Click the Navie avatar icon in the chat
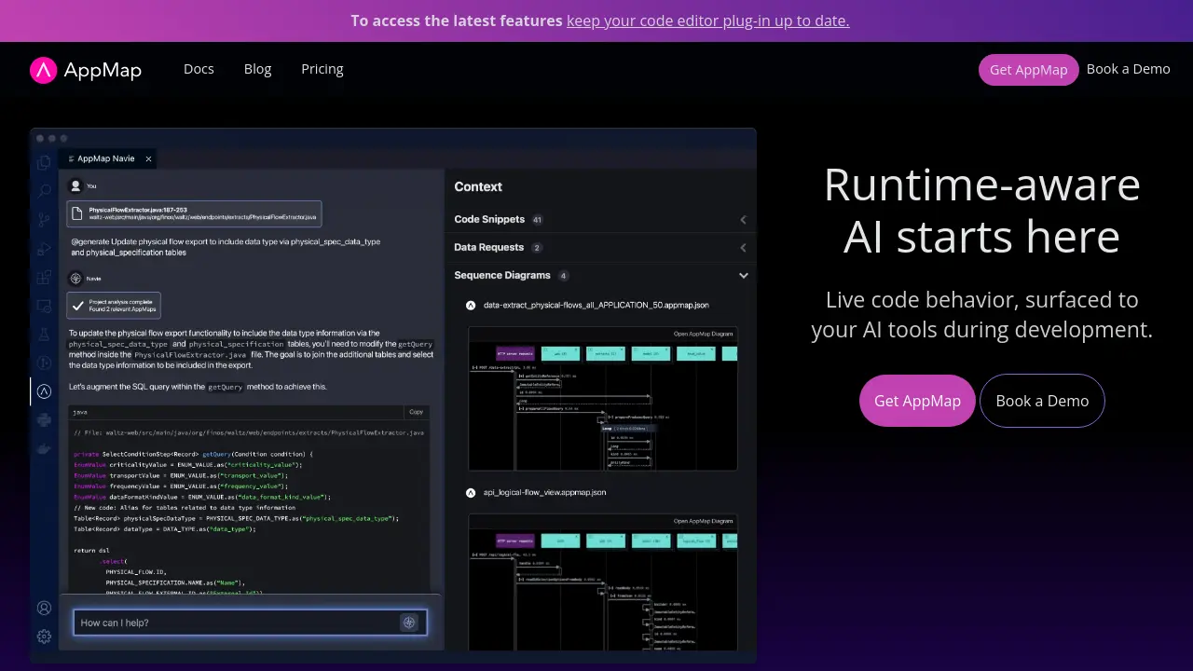Screen dimensions: 1193x671 coord(76,278)
